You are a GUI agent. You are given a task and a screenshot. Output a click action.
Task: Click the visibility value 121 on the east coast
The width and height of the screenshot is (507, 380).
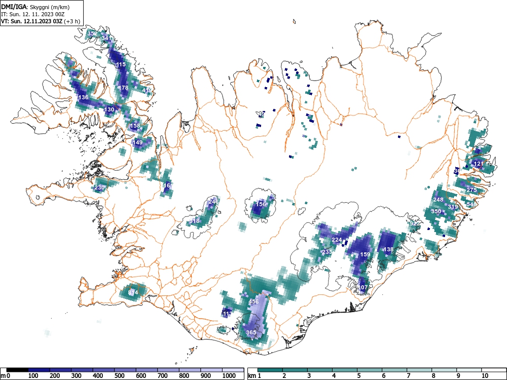pyautogui.click(x=478, y=164)
